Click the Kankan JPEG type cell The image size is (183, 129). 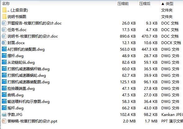[x=172, y=115]
